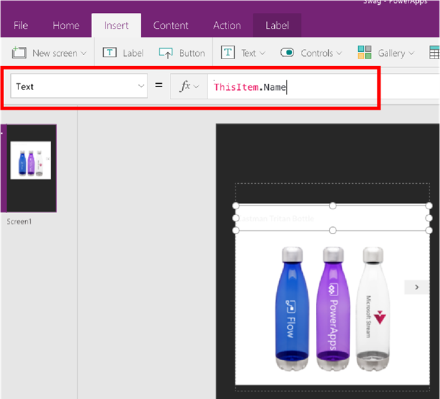
Task: Click the New screen icon
Action: click(x=19, y=53)
